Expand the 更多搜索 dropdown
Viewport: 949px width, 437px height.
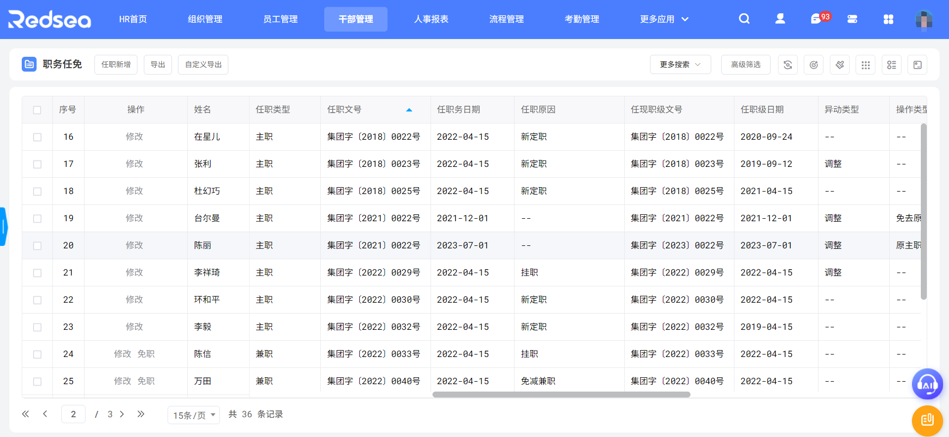point(680,65)
